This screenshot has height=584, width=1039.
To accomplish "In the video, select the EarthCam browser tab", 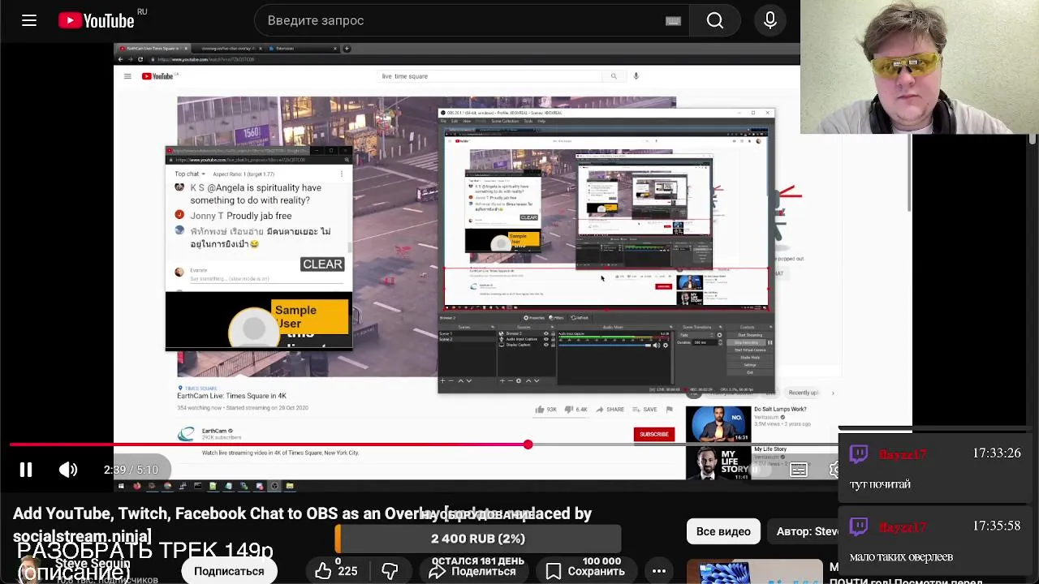I will point(153,49).
